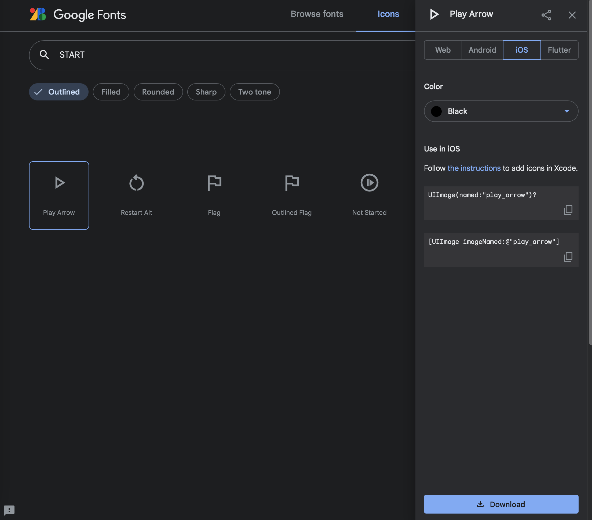Copy the Objective-C imageNamed code snippet

pos(568,257)
